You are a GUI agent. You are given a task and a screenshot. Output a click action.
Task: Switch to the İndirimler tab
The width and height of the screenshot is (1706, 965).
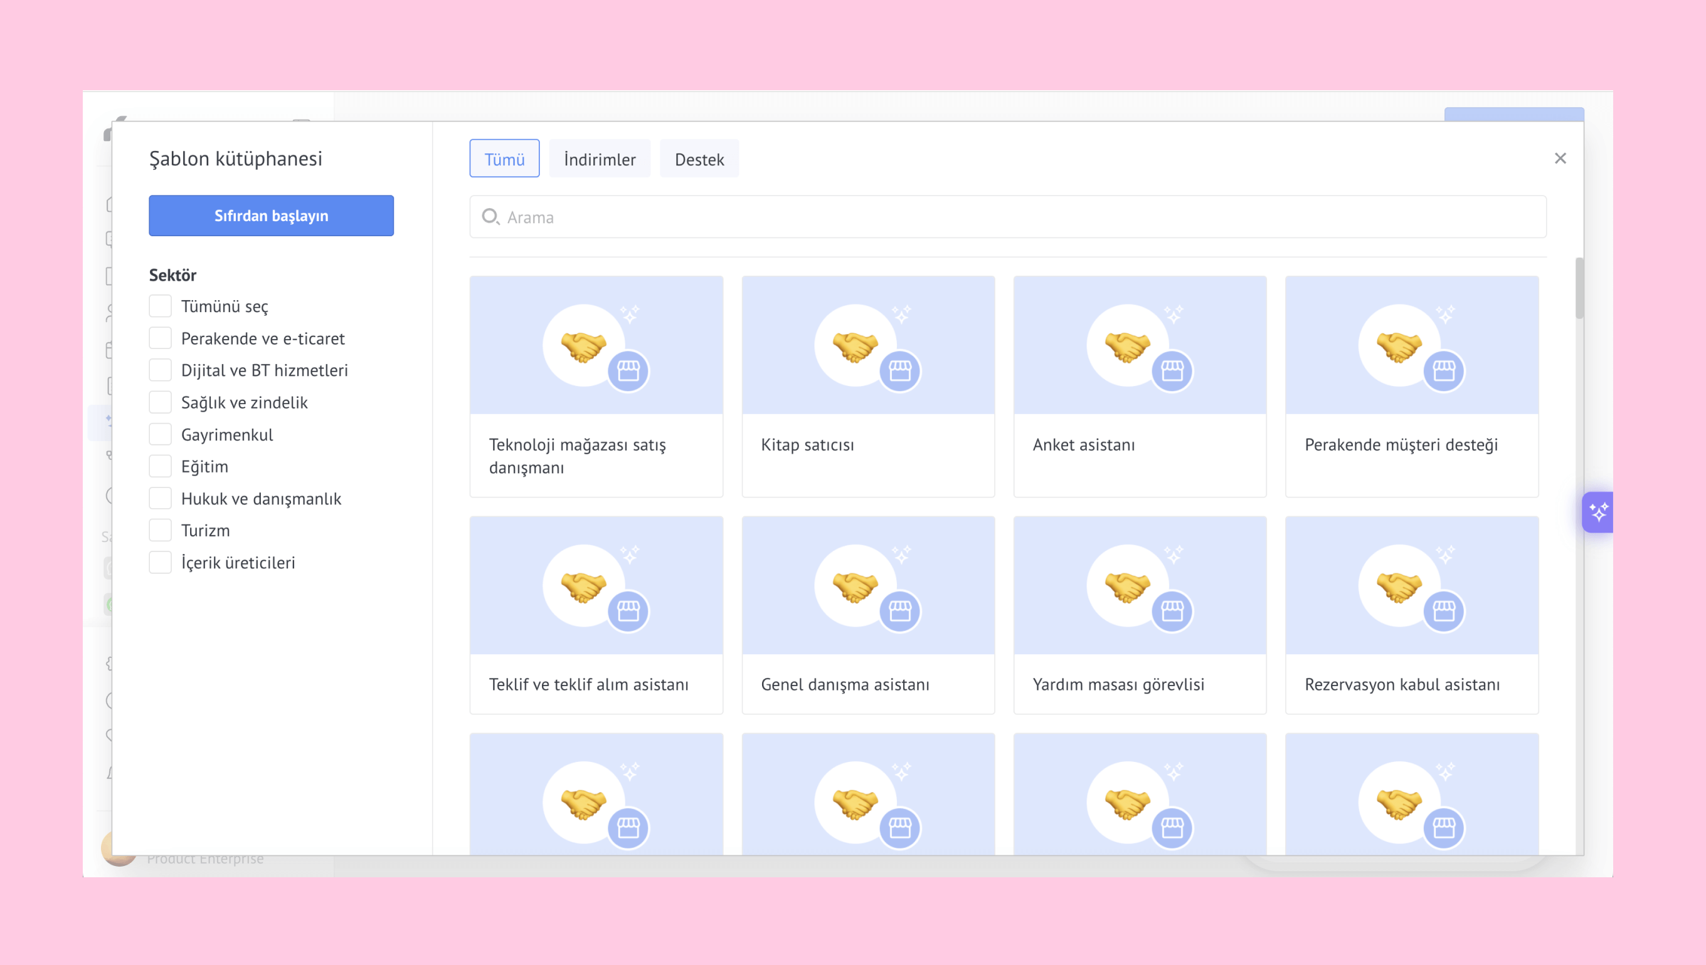tap(599, 159)
